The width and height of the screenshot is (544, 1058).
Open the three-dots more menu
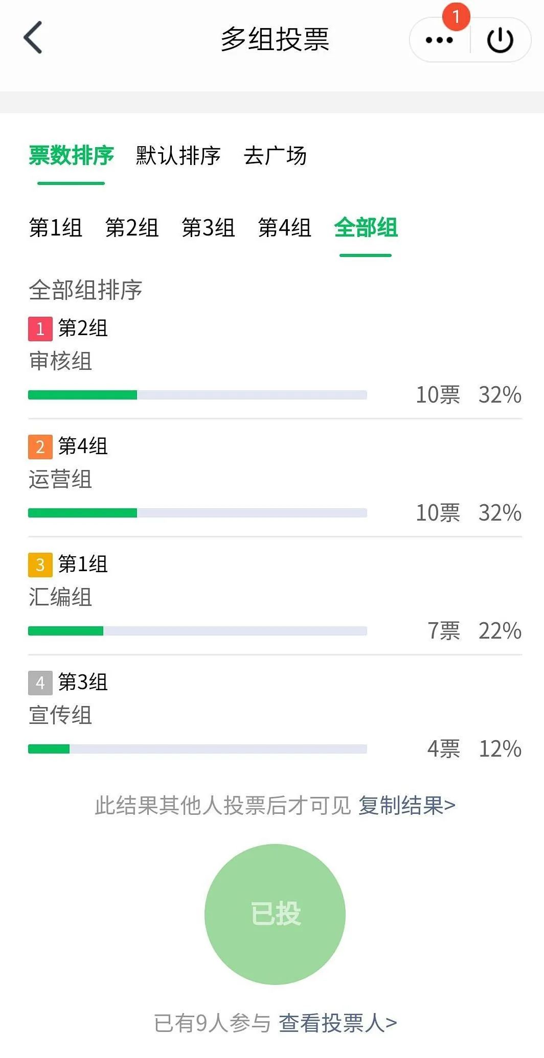[x=439, y=40]
